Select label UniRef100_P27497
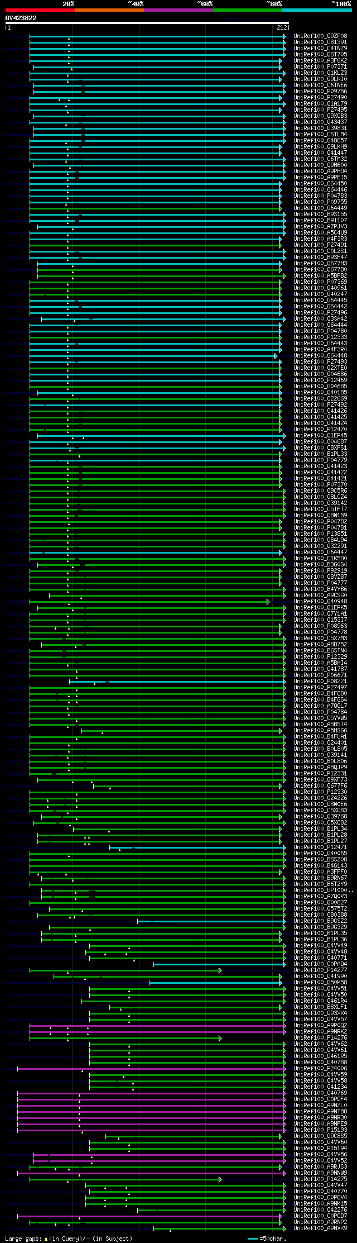The height and width of the screenshot is (1243, 357). (320, 688)
